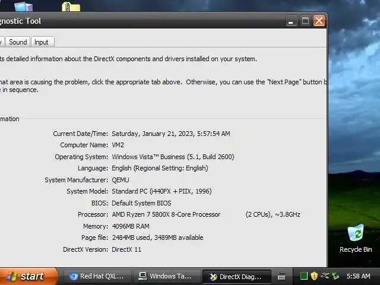Click the System Manufacturer label
Viewport: 380px width, 285px height.
point(77,180)
